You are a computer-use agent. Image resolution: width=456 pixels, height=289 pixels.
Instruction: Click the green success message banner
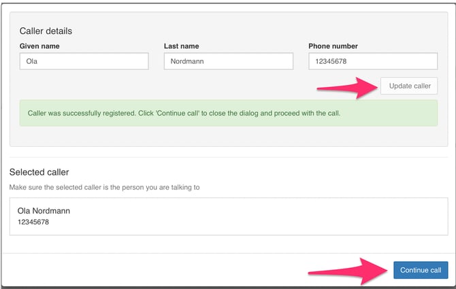pyautogui.click(x=228, y=112)
